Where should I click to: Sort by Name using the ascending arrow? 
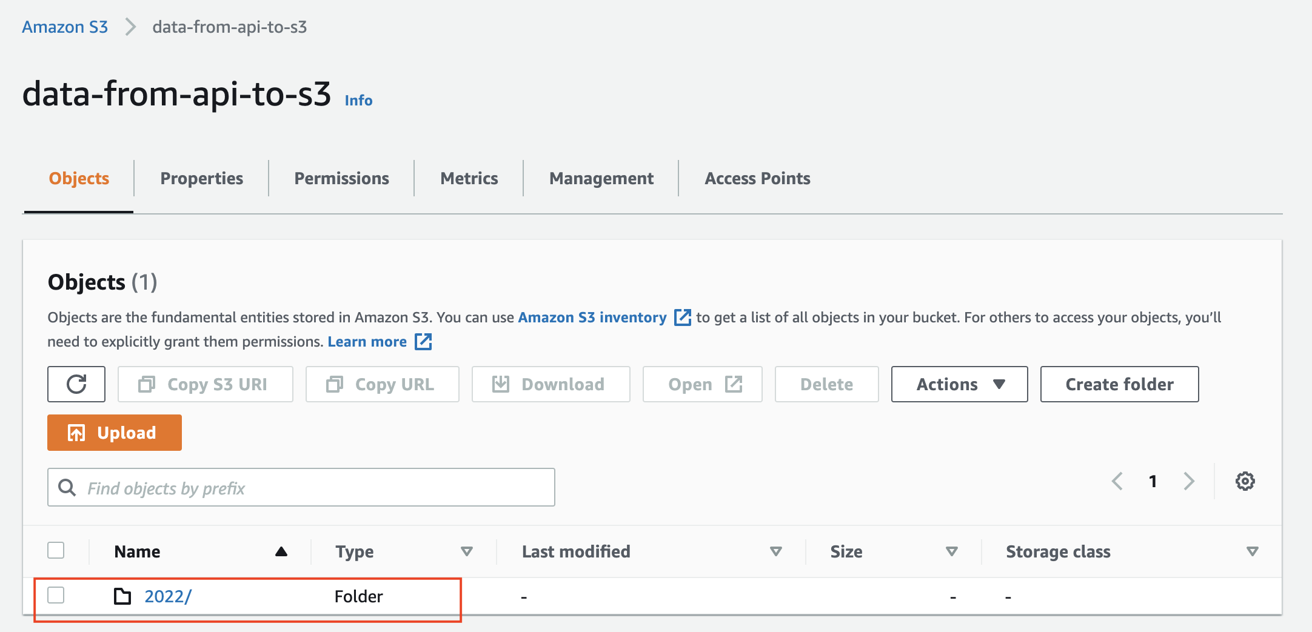tap(281, 551)
